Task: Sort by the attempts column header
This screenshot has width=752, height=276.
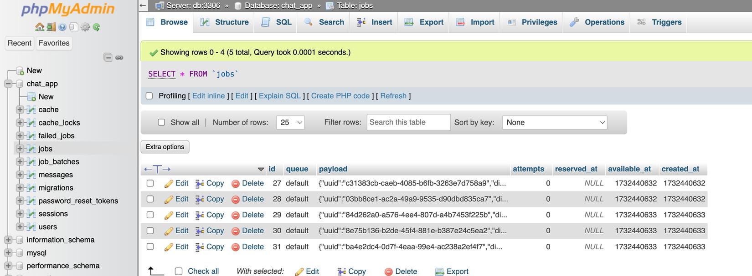Action: tap(528, 169)
